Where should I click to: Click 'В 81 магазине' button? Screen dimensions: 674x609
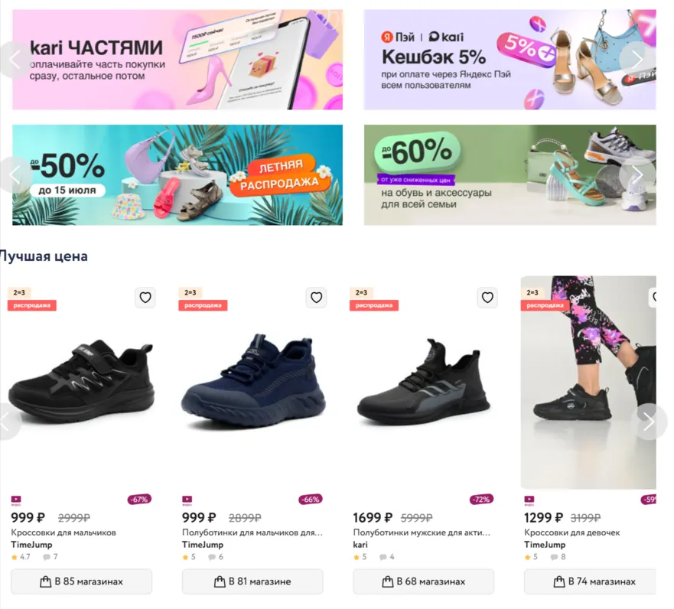pos(252,581)
